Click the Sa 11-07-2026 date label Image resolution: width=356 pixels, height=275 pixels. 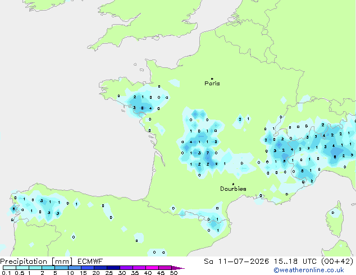[236, 262]
